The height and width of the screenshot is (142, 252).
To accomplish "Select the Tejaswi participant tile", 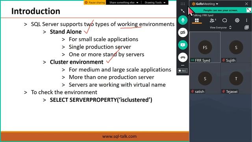I will coord(236,78).
